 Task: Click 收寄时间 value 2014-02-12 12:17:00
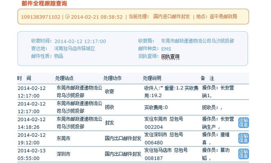[x=80, y=42]
